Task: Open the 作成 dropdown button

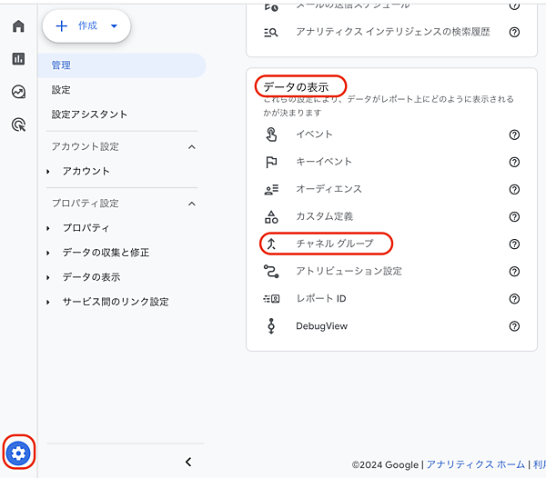Action: [x=87, y=26]
